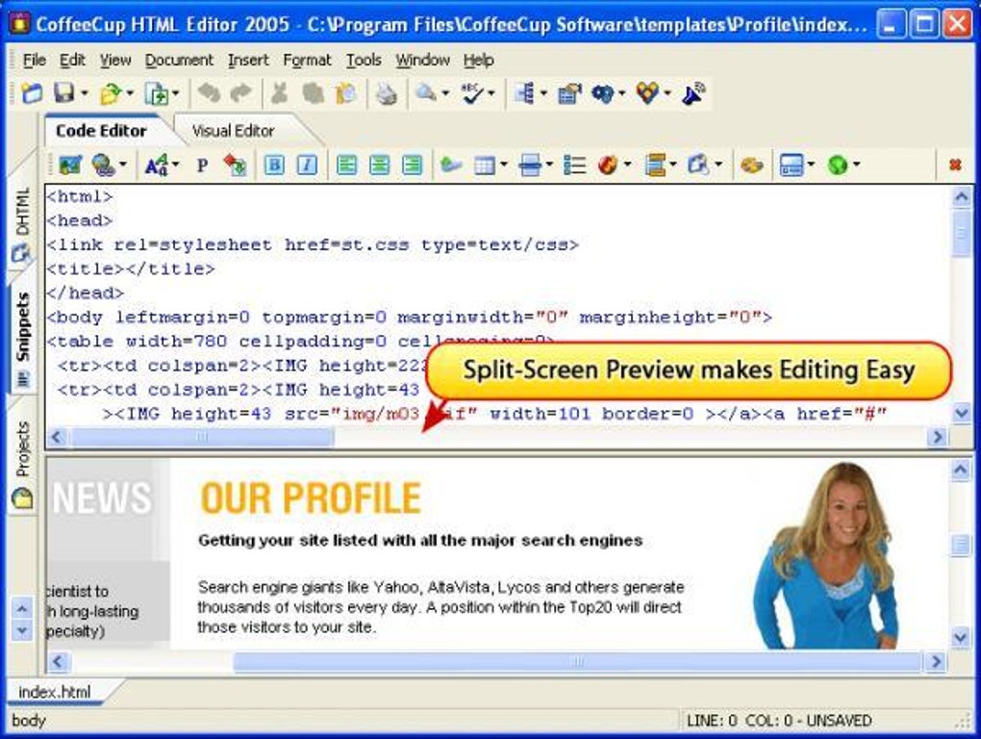
Task: Click the preview pane vertical scrollbar thumb
Action: coord(961,545)
